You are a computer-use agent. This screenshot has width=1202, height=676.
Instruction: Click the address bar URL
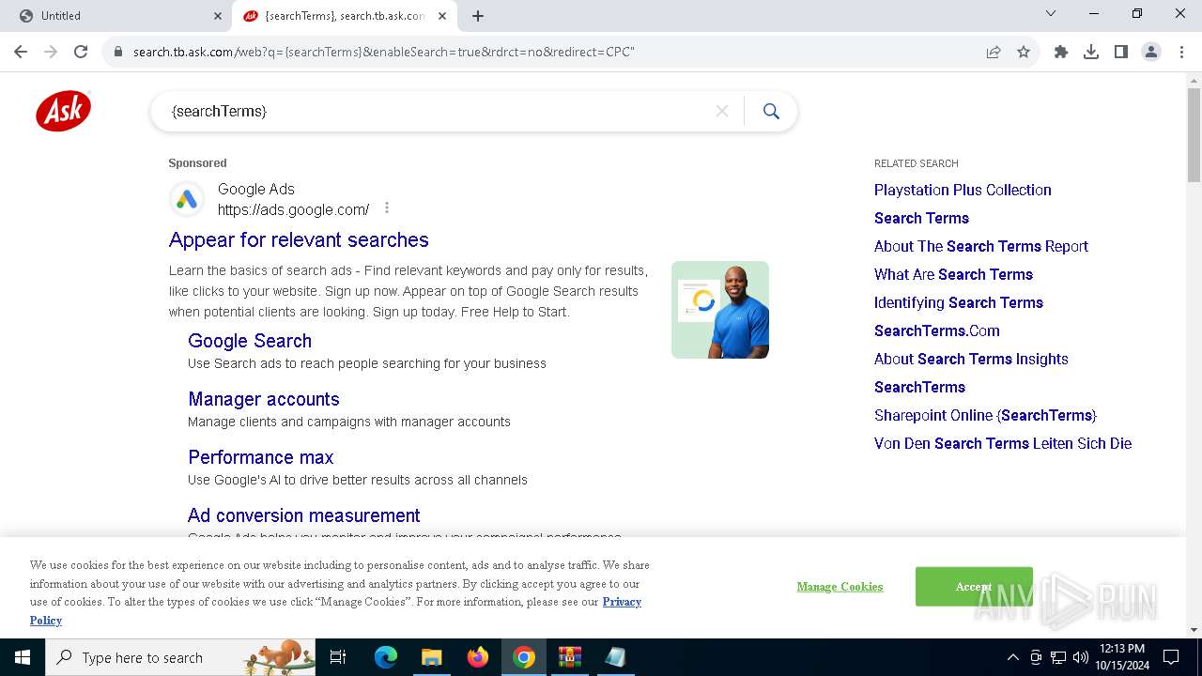click(x=384, y=52)
